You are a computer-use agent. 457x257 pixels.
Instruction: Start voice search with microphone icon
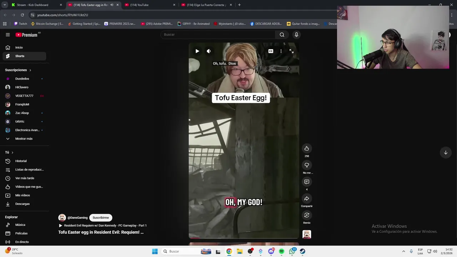tap(296, 35)
